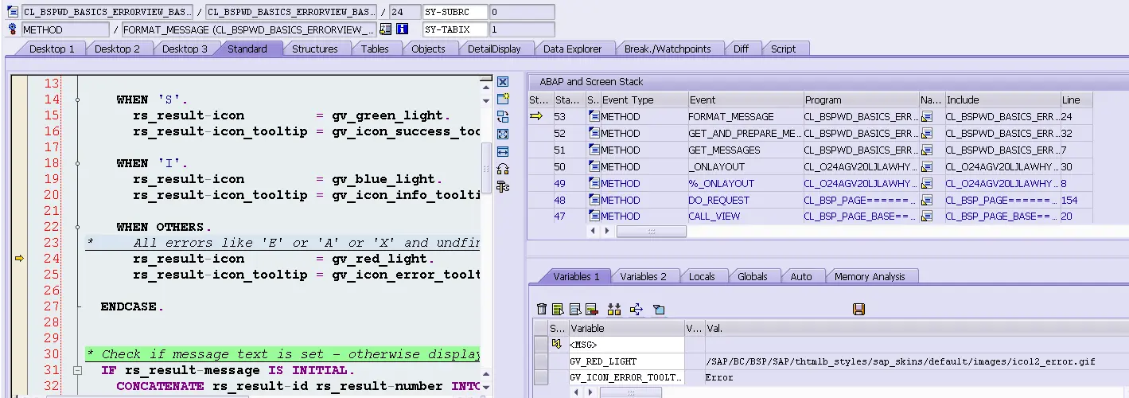Collapse WHEN OTHERS branch at line 22
Image resolution: width=1129 pixels, height=398 pixels.
click(x=77, y=227)
